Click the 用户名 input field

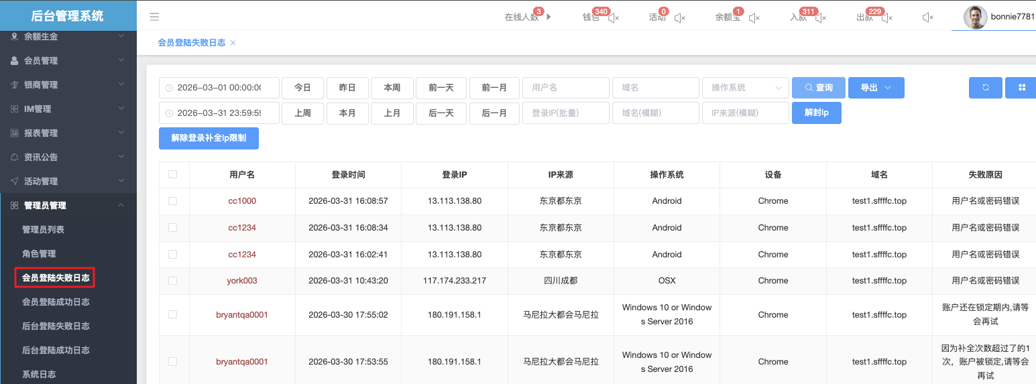click(x=565, y=88)
